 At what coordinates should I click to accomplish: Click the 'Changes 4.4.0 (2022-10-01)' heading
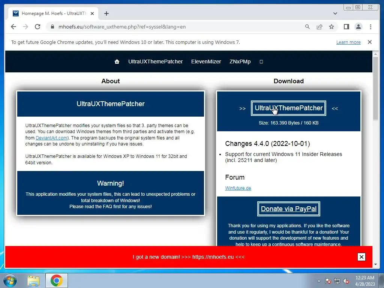[267, 144]
